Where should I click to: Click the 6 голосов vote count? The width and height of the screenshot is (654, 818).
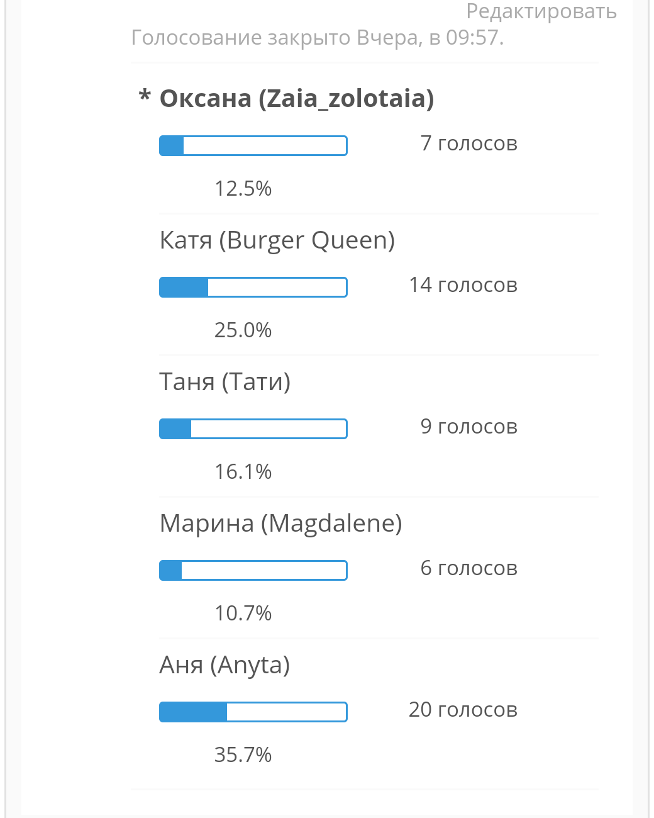coord(469,568)
